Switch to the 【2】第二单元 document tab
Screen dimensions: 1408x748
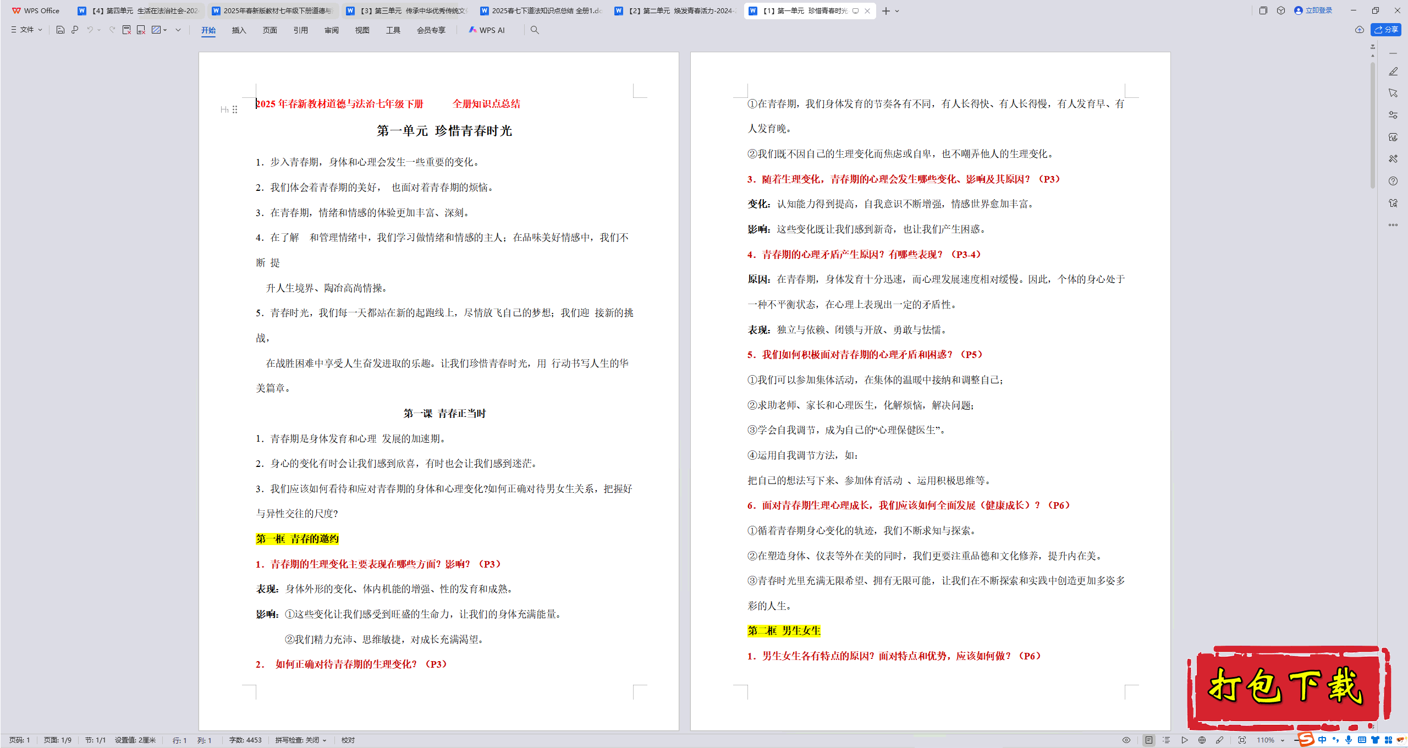point(675,10)
